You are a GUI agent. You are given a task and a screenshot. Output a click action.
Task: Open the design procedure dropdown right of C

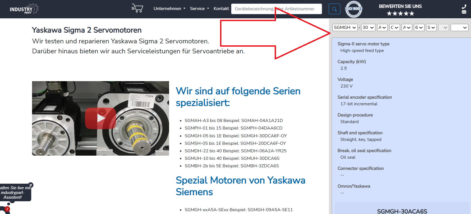tap(407, 28)
